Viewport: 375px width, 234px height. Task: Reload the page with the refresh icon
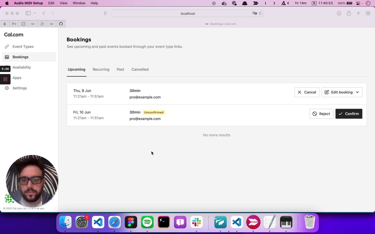pos(260,13)
